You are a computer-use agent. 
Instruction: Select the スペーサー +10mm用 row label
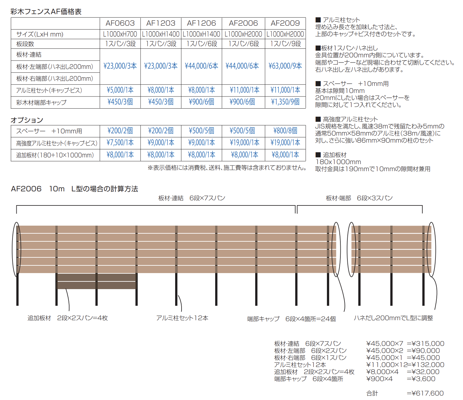[x=49, y=131]
